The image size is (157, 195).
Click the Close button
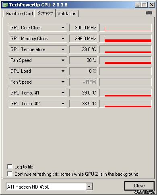coord(139,186)
